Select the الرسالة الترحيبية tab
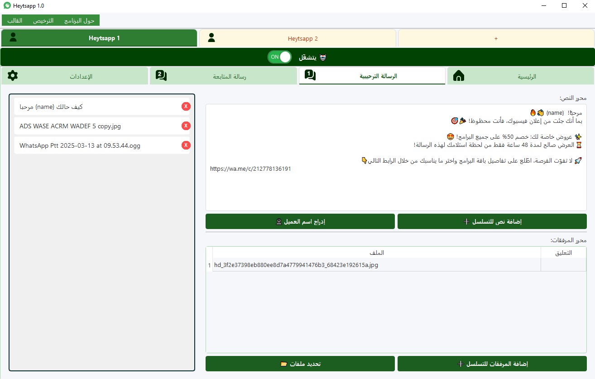 pos(372,76)
